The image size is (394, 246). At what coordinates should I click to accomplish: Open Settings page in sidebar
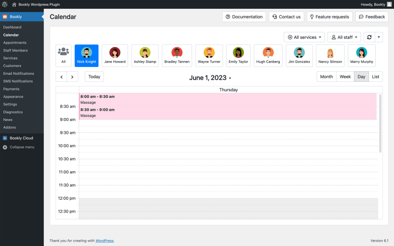(10, 104)
